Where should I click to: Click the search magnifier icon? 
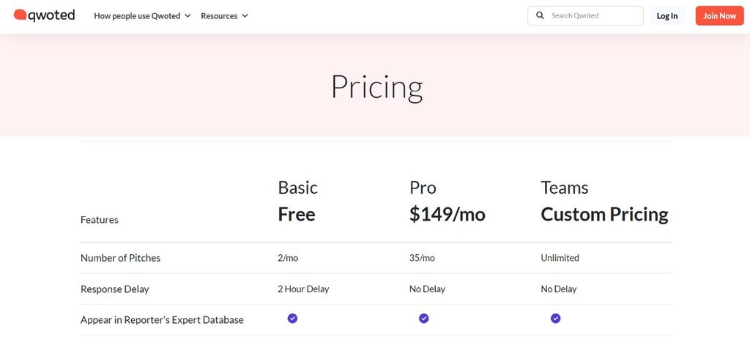[x=540, y=16]
